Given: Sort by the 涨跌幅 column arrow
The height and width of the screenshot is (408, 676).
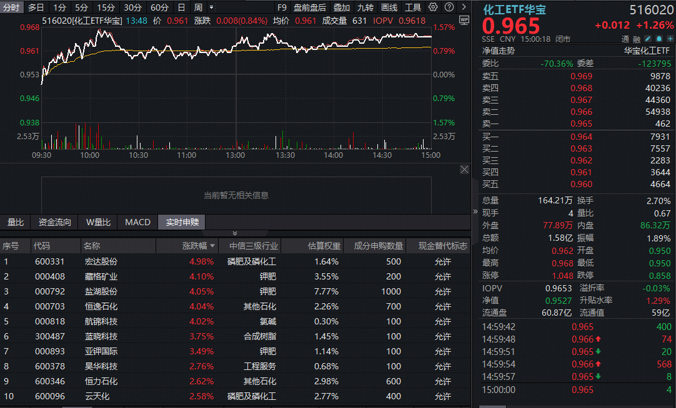Looking at the screenshot, I should (212, 246).
